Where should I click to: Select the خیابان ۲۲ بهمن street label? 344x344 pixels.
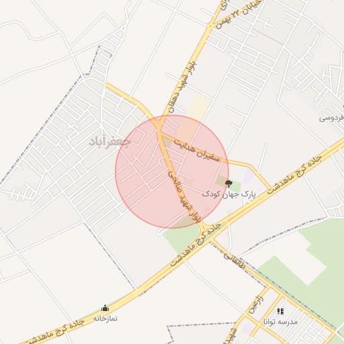tap(239, 14)
